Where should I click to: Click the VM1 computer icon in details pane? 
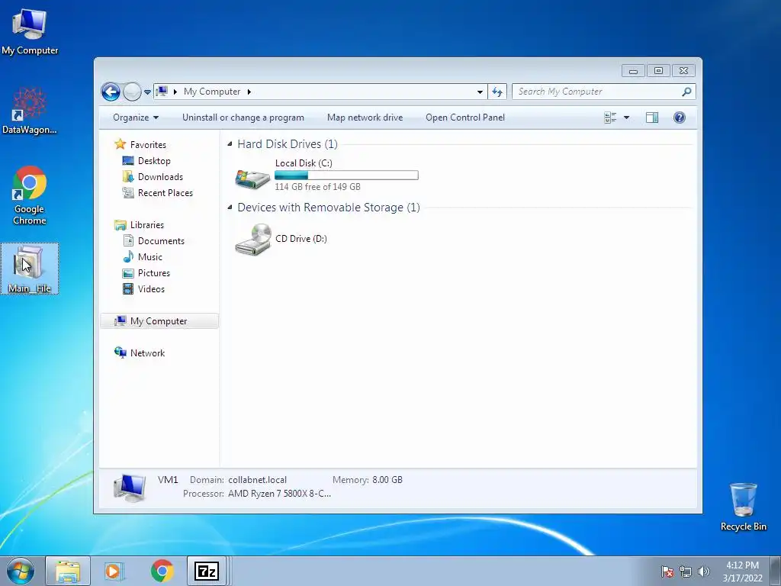point(130,487)
